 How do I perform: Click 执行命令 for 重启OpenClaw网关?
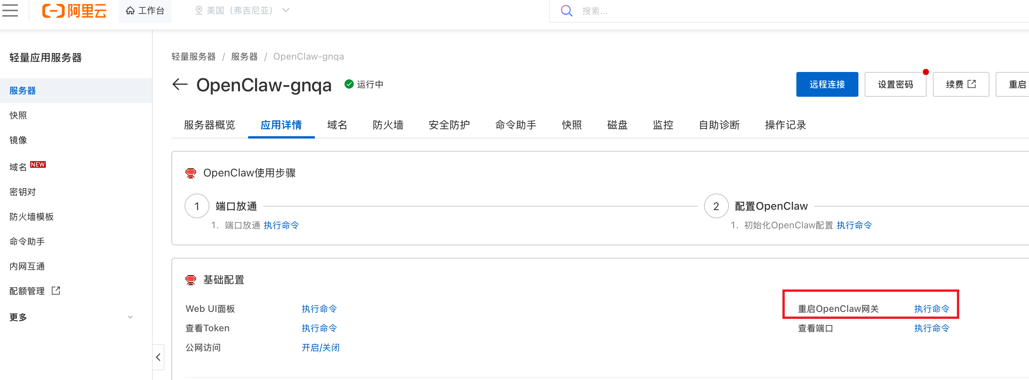(x=932, y=309)
